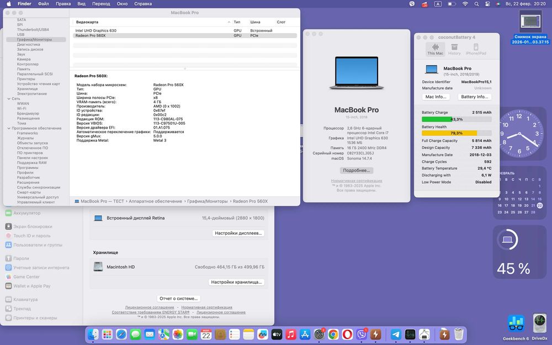Switch to iPhone/iPad tab in coconutBattery
The width and height of the screenshot is (552, 345).
(x=476, y=49)
